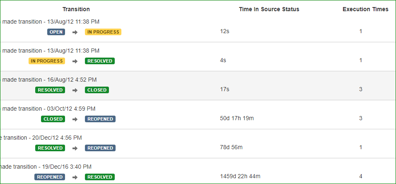396x184 pixels.
Task: Click the yellow IN PROGRESS target badge in first row
Action: pos(103,32)
